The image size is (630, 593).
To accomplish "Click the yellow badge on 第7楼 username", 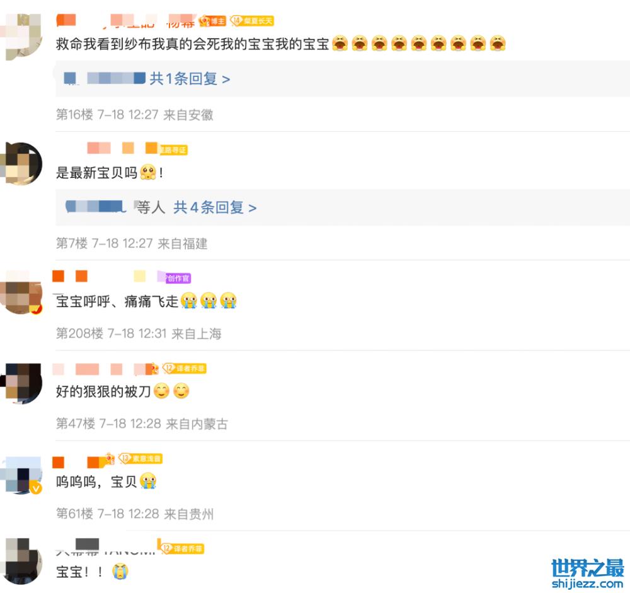I will pyautogui.click(x=173, y=150).
